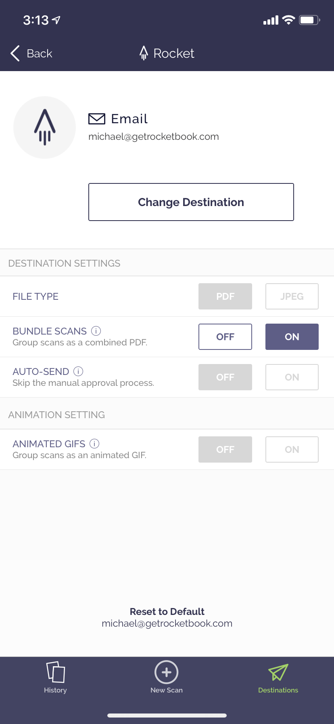Screen dimensions: 334x724
Task: Tap the rocket icon in header
Action: [x=144, y=53]
